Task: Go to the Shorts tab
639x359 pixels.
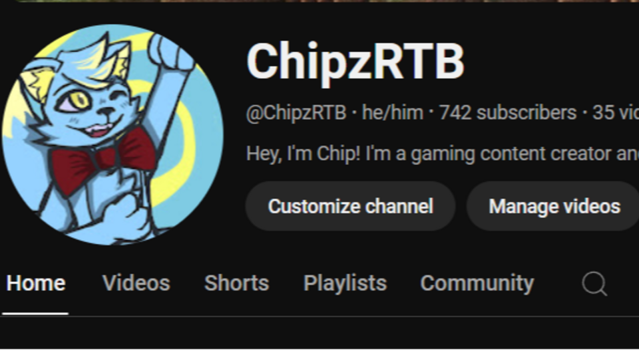Action: 237,283
